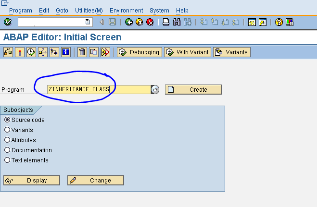This screenshot has height=207, width=317.
Task: Click the Rename program icon
Action: 105,52
